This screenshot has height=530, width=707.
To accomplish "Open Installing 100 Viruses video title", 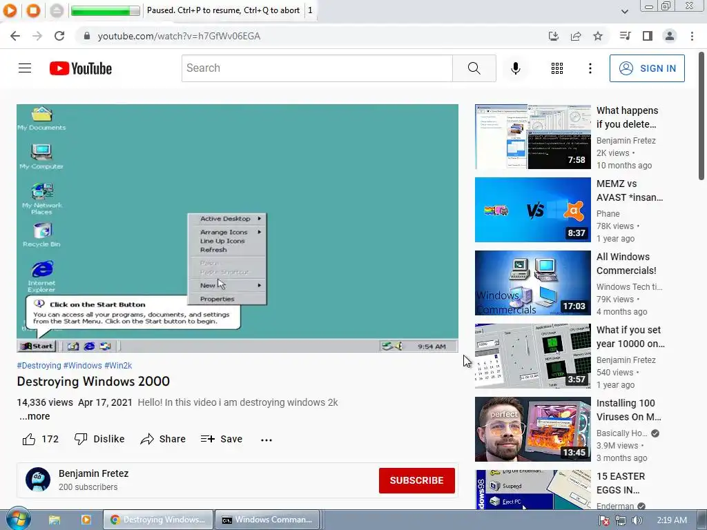I will [x=628, y=410].
